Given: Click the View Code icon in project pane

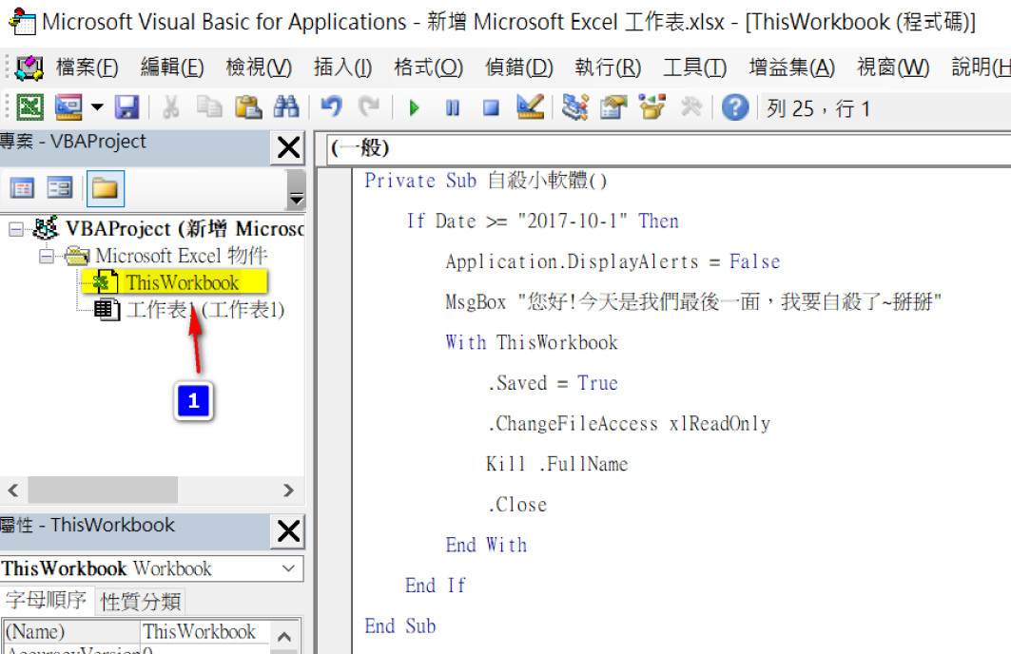Looking at the screenshot, I should tap(22, 188).
